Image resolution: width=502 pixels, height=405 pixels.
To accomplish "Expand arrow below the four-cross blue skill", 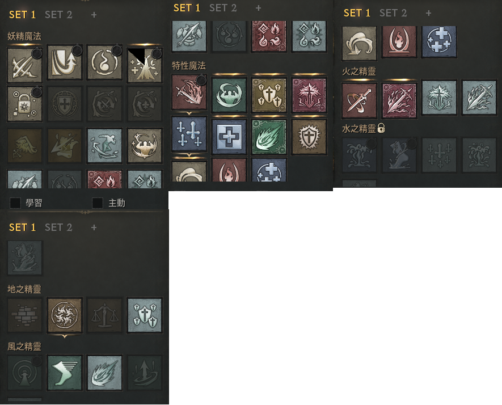I will point(189,155).
